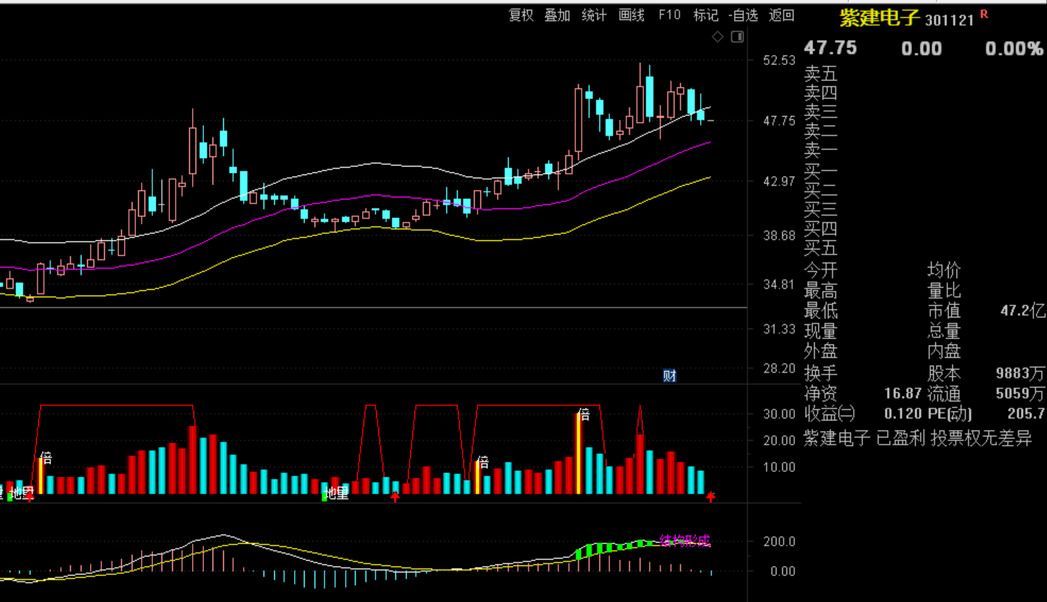The width and height of the screenshot is (1047, 602).
Task: Click the 收益(二) value 0.120
Action: tap(902, 414)
